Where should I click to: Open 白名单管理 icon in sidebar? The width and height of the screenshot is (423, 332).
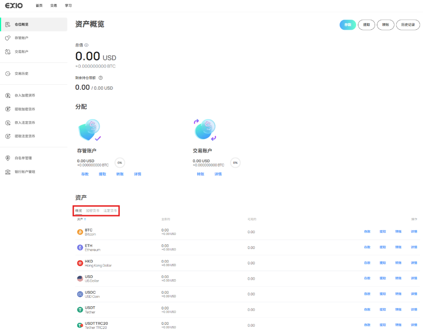pos(8,158)
